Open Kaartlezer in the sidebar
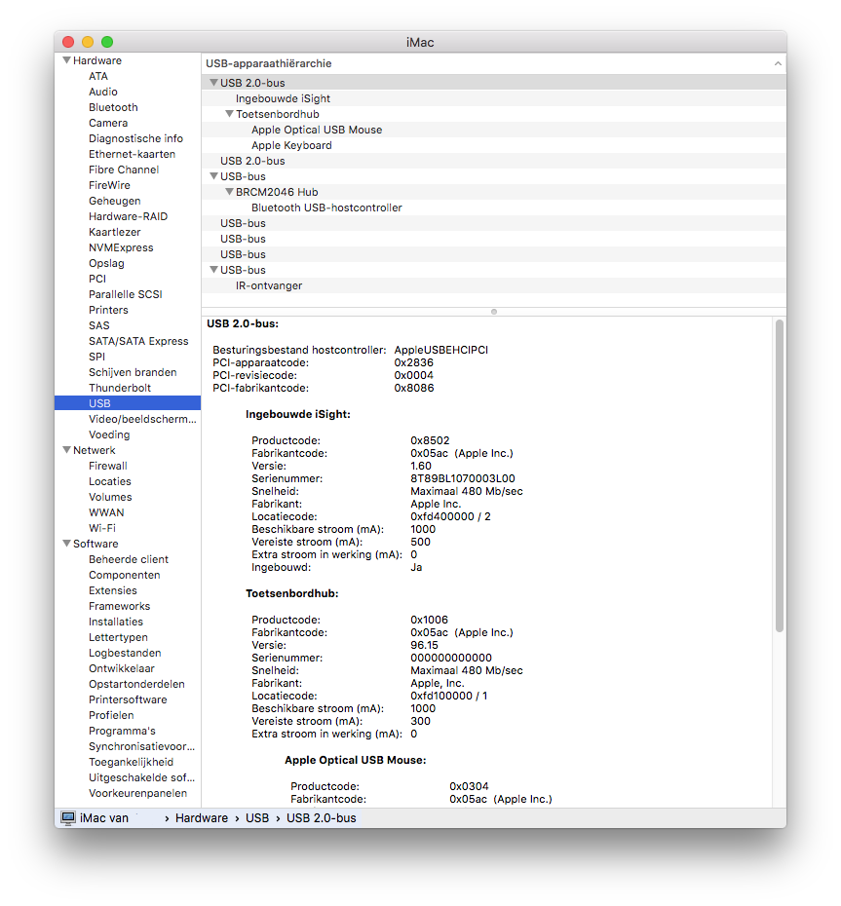Viewport: 841px width, 906px height. pos(114,232)
